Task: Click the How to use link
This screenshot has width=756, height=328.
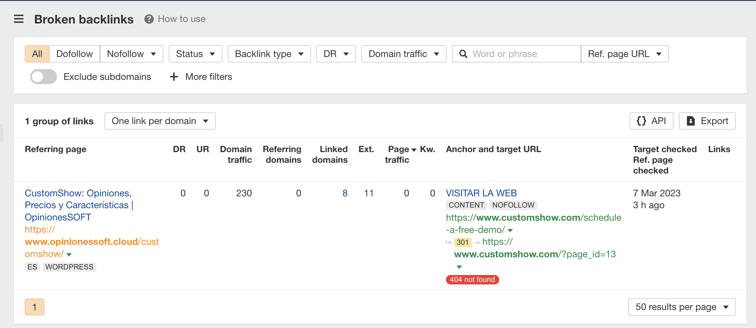Action: point(182,19)
